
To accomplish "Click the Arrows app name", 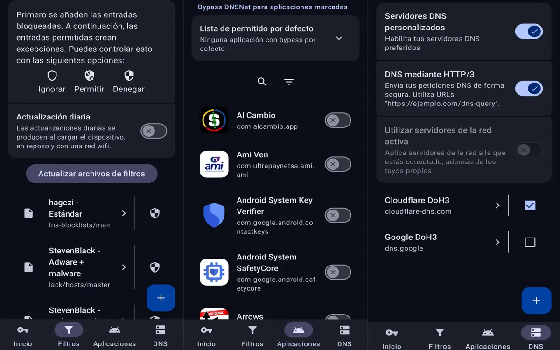I will [250, 316].
